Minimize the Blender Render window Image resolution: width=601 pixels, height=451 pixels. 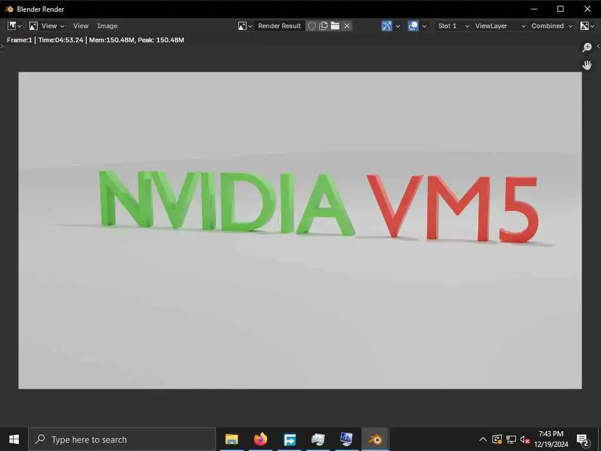(x=534, y=9)
